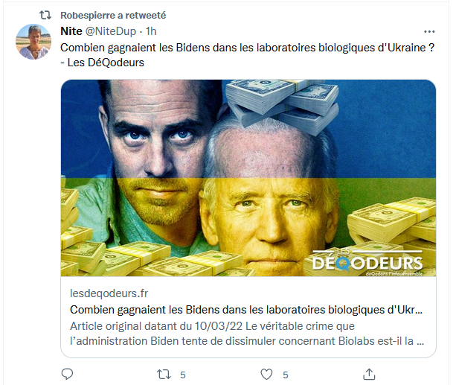
Task: Open the three-dot more options menu
Action: point(429,31)
